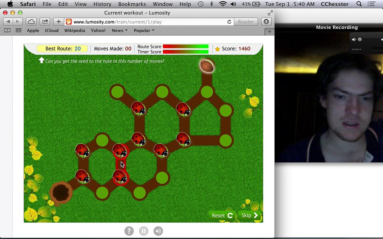Open Notification Center list icon
Screen dimensions: 383x239
point(371,4)
